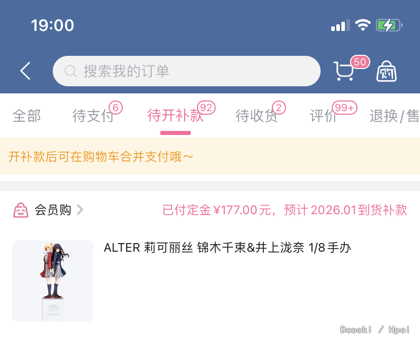Viewport: 420px width, 341px height.
Task: Open the 退换/售 tab
Action: click(x=395, y=116)
